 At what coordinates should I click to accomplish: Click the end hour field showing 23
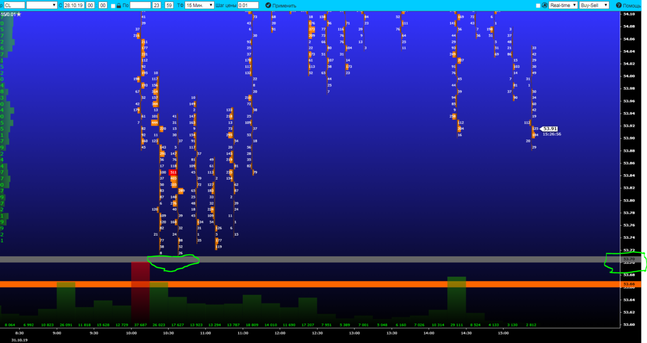pyautogui.click(x=157, y=5)
